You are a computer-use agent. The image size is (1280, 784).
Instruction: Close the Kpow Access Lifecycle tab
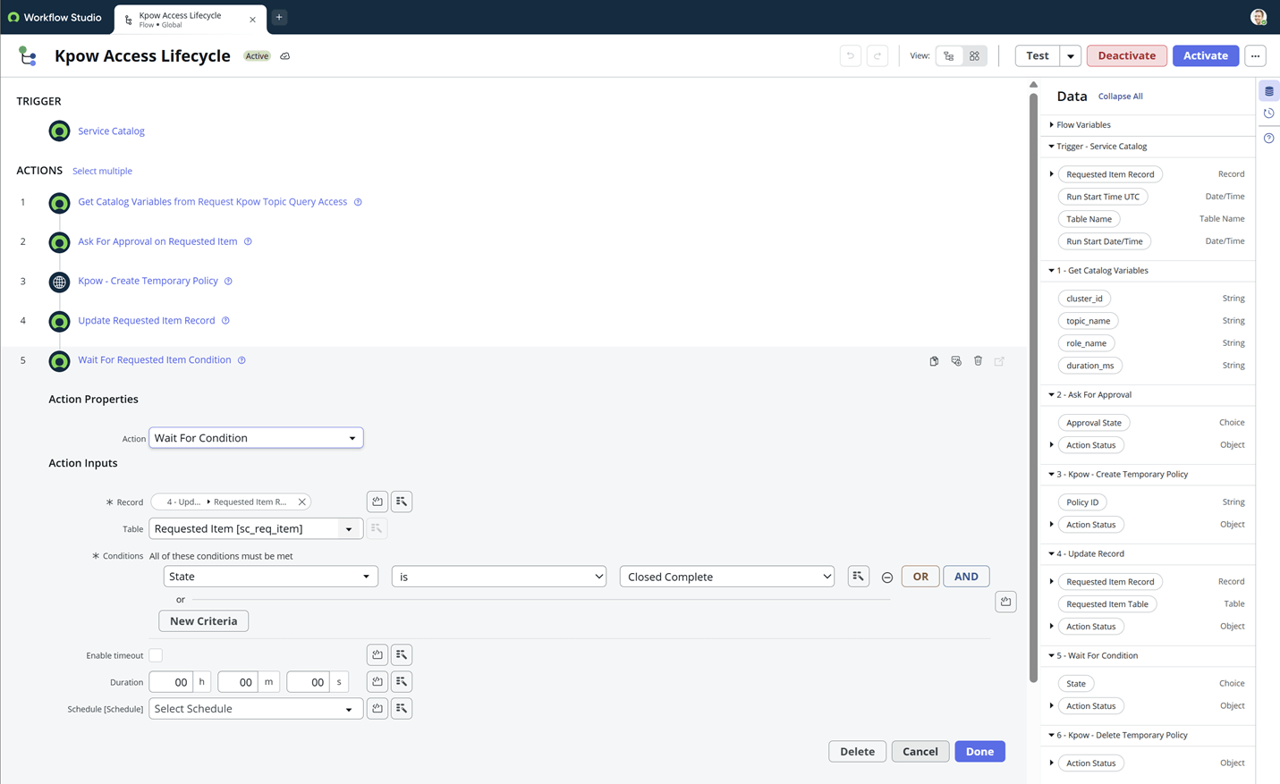click(252, 19)
